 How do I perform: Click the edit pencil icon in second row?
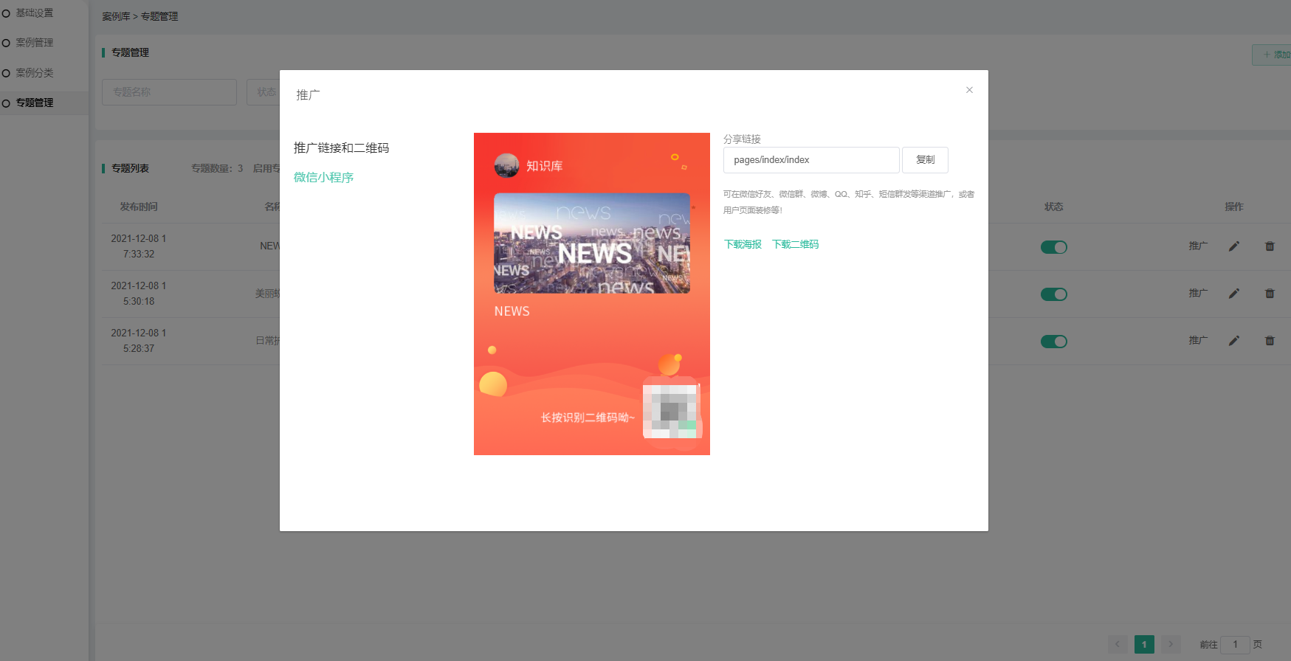pyautogui.click(x=1233, y=294)
